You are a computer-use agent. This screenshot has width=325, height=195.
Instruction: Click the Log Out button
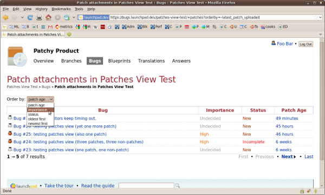point(305,44)
